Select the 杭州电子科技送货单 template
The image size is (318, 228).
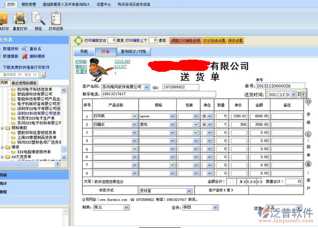[x=34, y=89]
